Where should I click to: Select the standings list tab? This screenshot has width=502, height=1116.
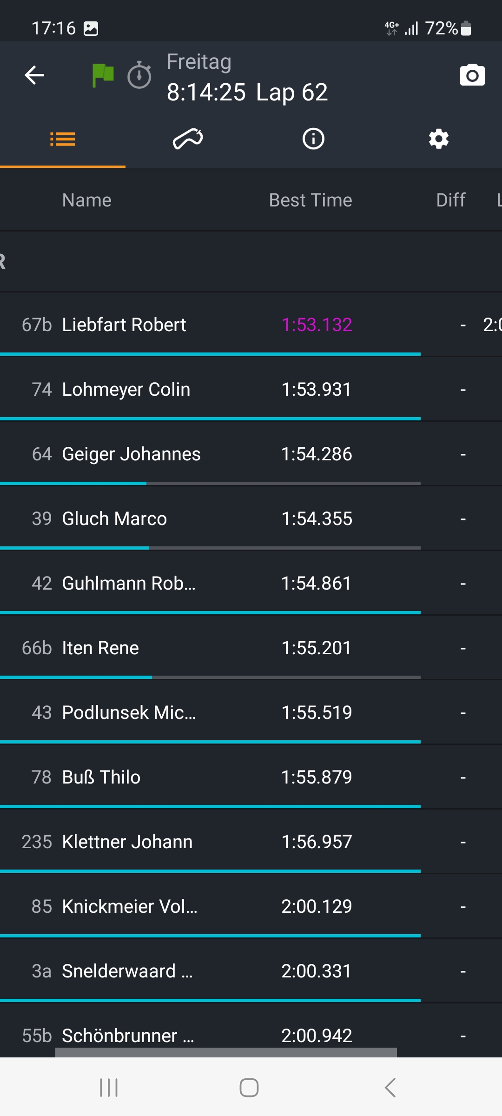(x=63, y=139)
